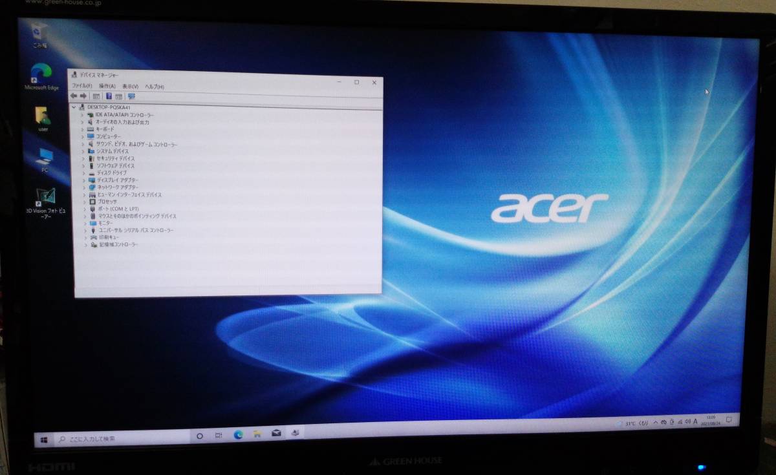
Task: Close the Device Manager window
Action: tap(374, 83)
